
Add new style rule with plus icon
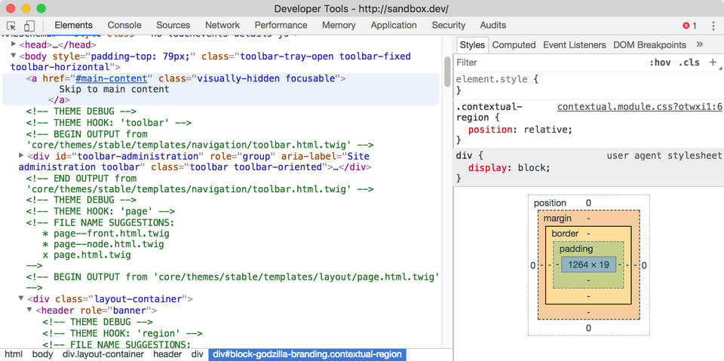pos(713,62)
